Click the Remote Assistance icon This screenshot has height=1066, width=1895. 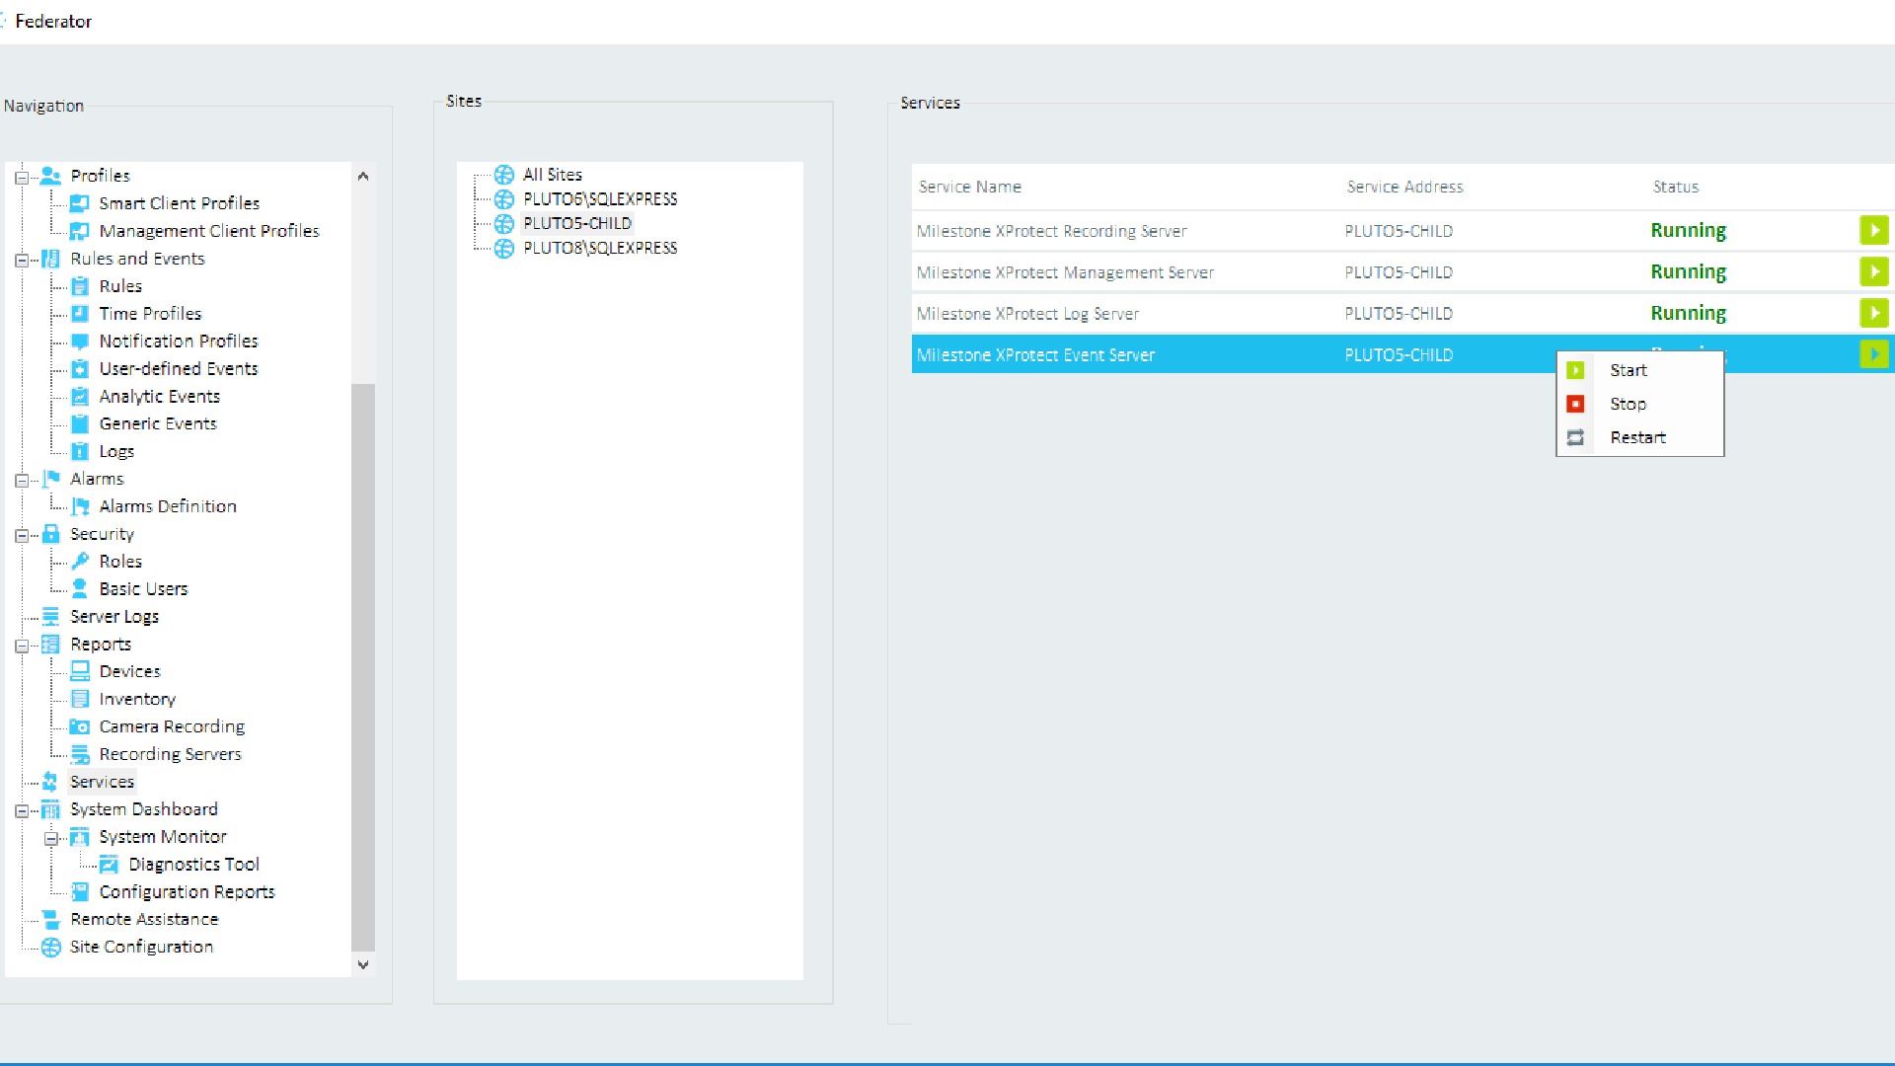pyautogui.click(x=50, y=919)
